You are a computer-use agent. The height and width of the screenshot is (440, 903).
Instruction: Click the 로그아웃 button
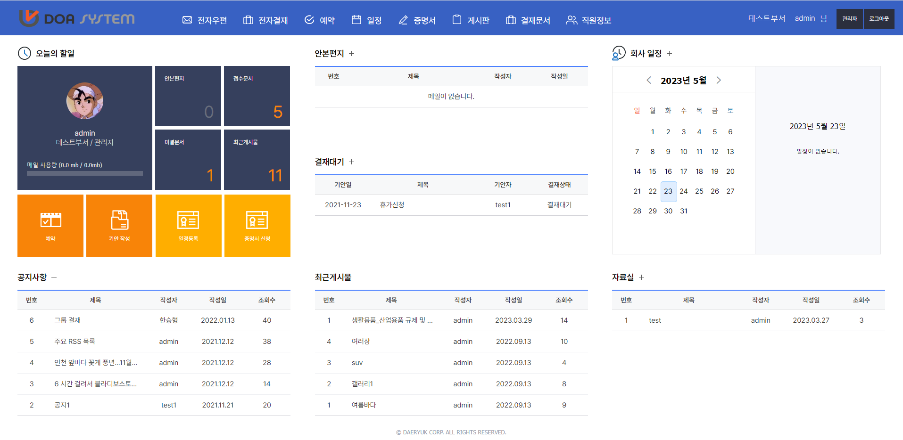[879, 19]
